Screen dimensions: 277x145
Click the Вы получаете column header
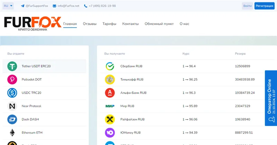(x=115, y=54)
